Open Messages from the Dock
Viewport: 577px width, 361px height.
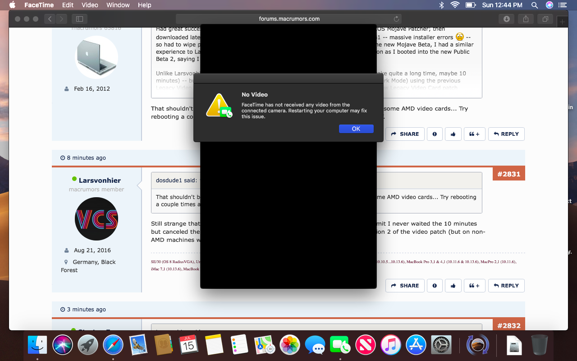pos(315,346)
